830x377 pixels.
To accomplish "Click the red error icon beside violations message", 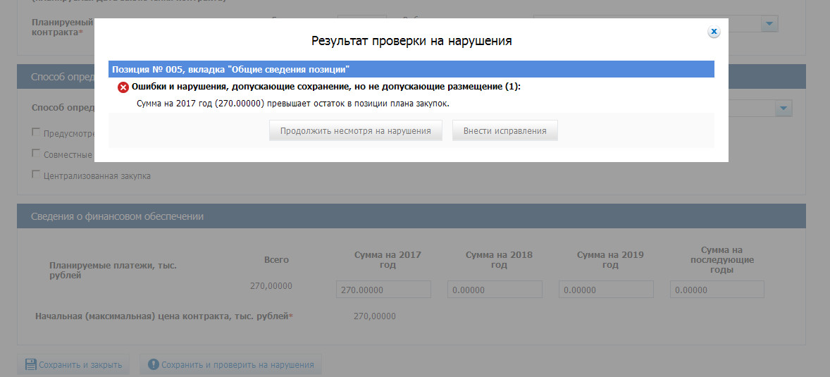I will pos(123,87).
